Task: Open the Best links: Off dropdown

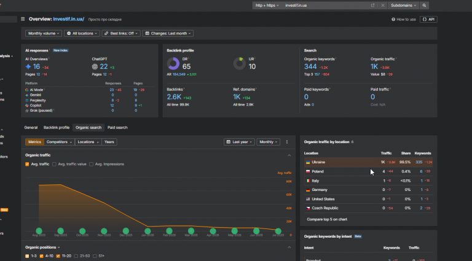Action: click(x=120, y=33)
